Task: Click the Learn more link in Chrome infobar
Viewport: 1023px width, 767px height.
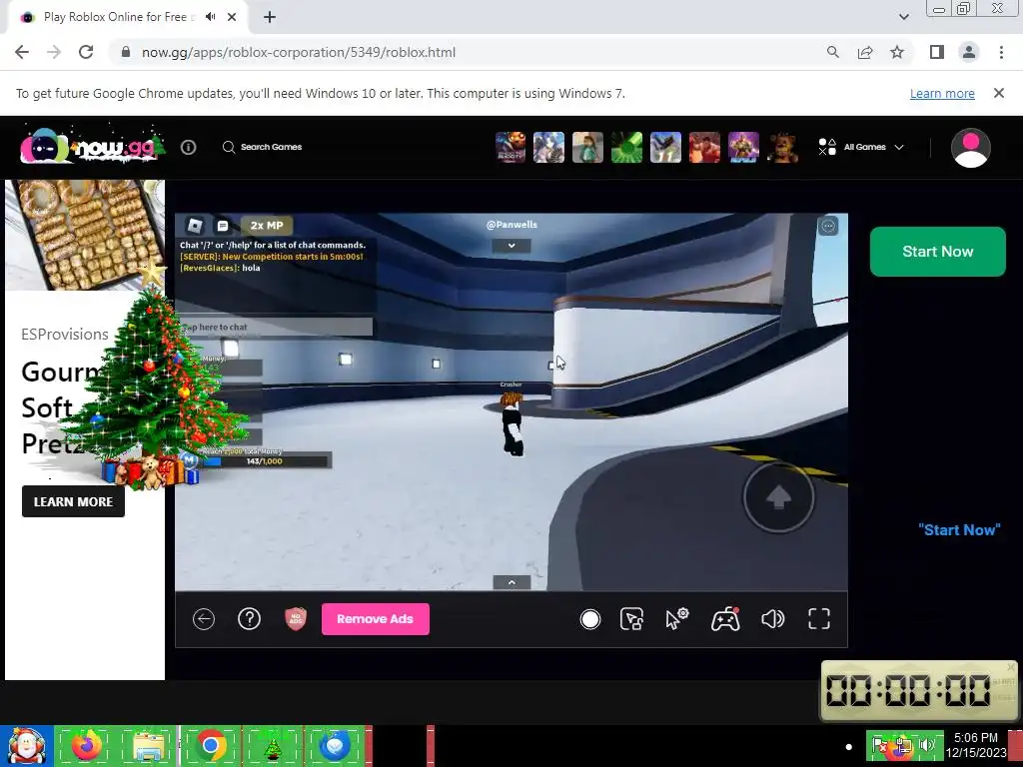Action: tap(942, 93)
